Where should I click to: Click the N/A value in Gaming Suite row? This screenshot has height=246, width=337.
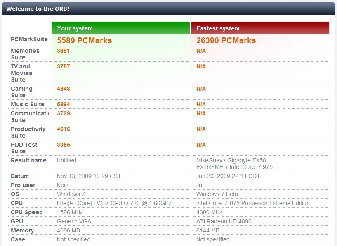tap(201, 89)
